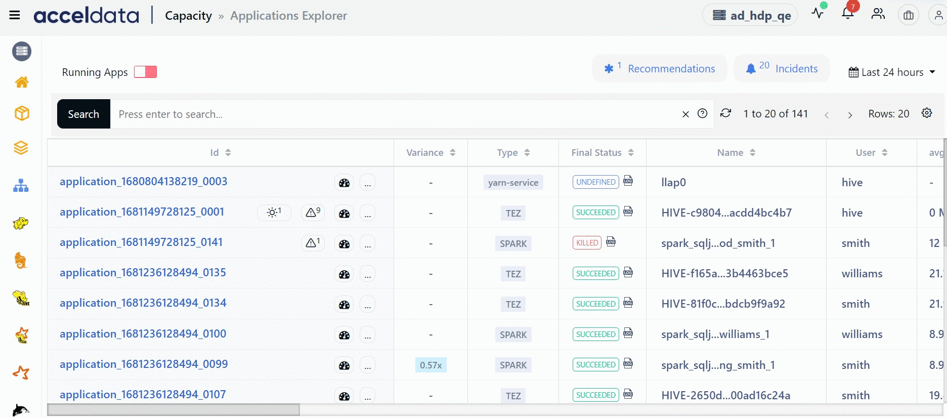Click the refresh icon beside search bar
Viewport: 947px width, 418px height.
(x=726, y=113)
